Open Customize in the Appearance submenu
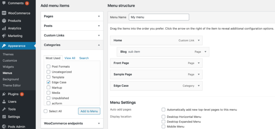The image size is (275, 129). click(x=10, y=61)
